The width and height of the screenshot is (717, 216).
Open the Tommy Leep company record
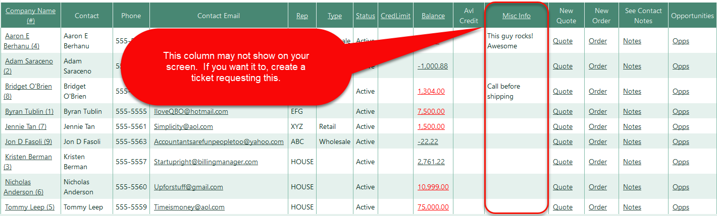click(x=30, y=207)
